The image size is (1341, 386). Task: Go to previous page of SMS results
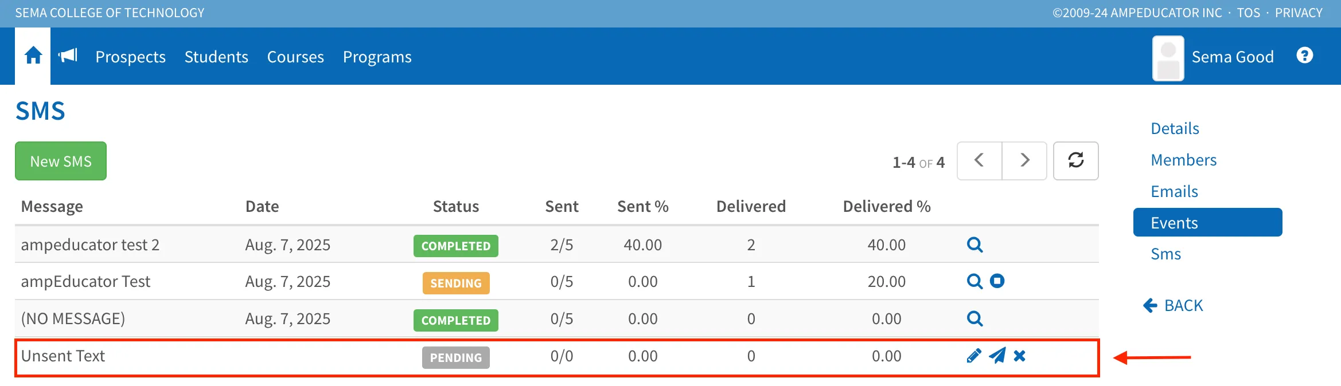[980, 161]
